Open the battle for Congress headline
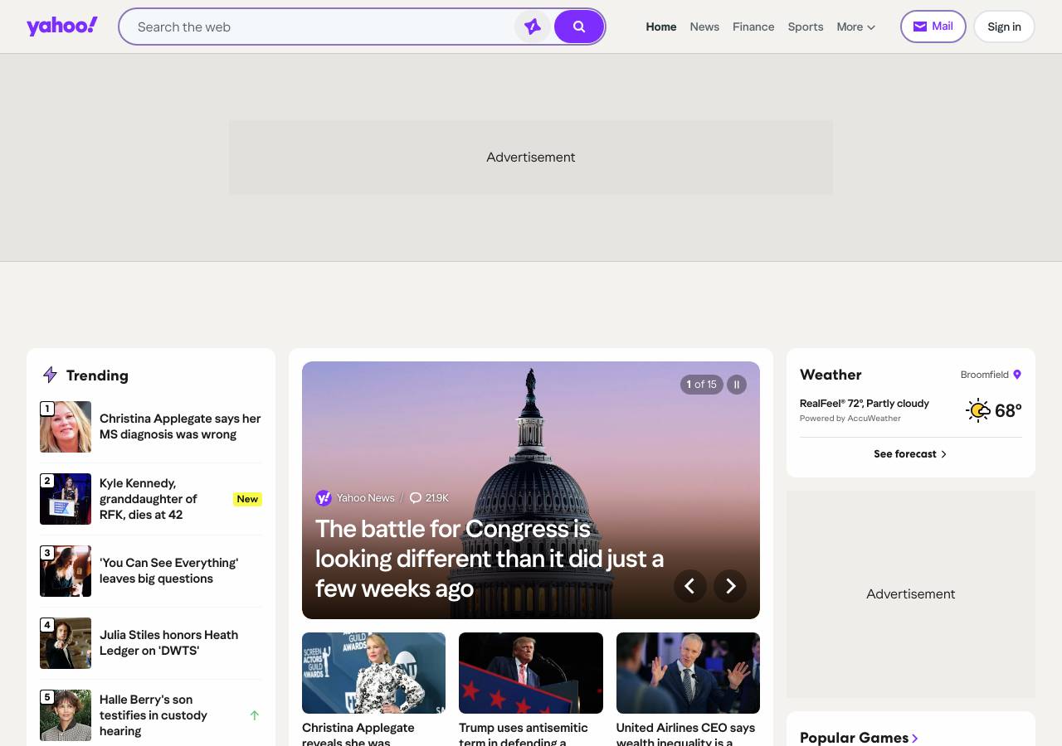Screen dimensions: 1062x746 490,559
